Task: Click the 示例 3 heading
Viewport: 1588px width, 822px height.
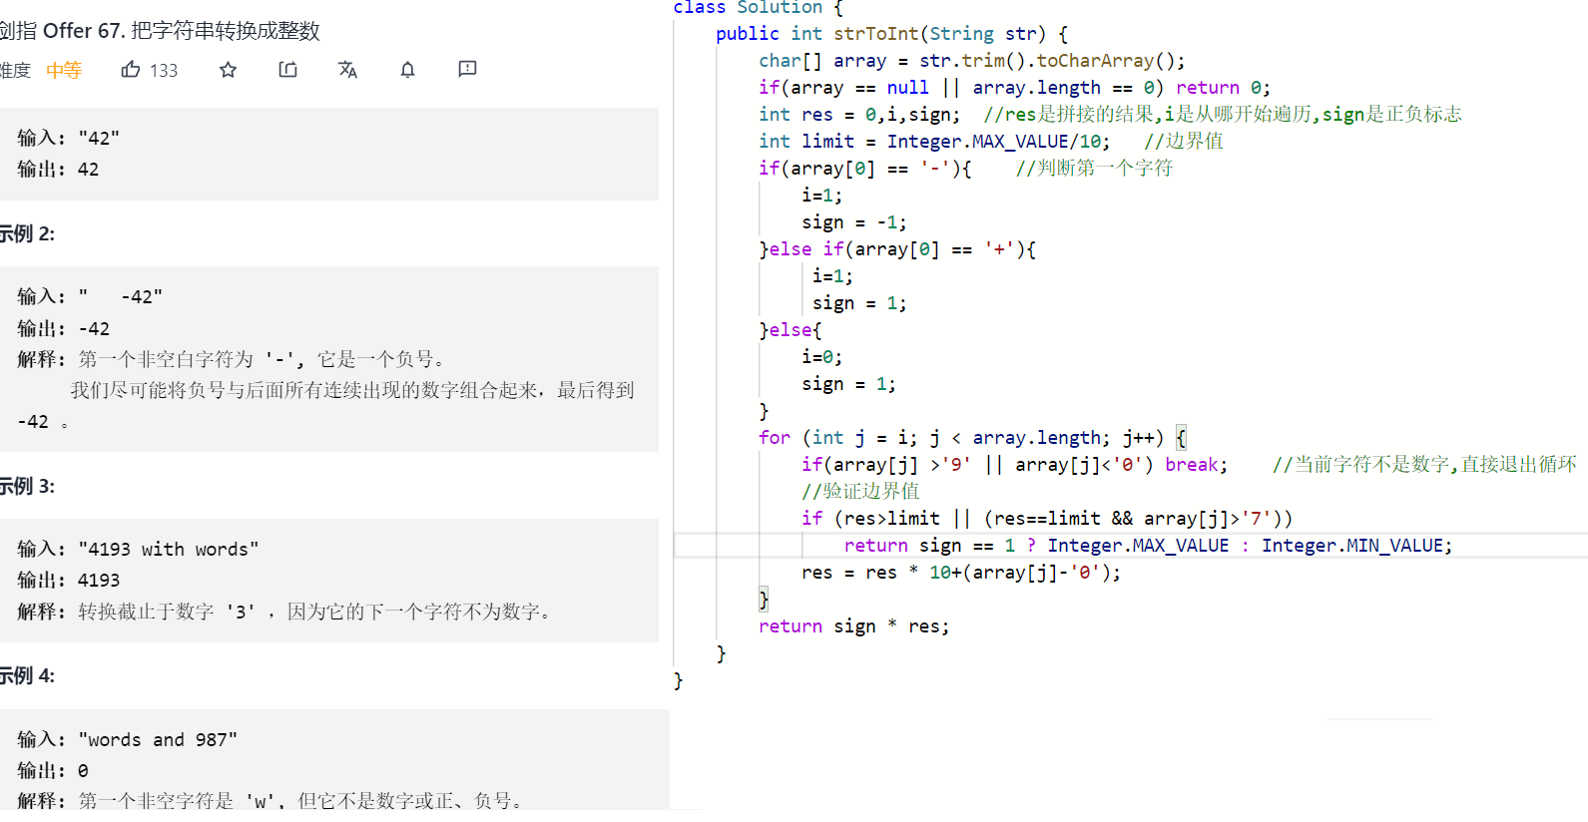Action: pos(27,487)
